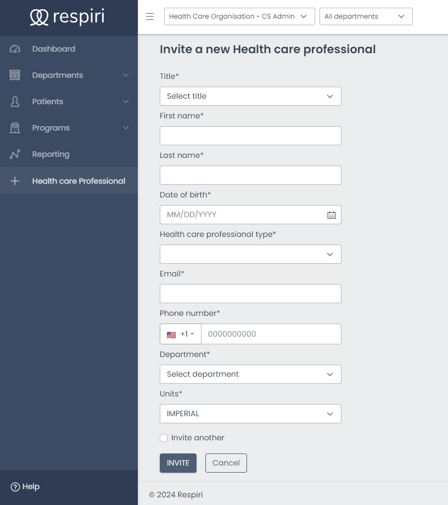Click the Reporting graph icon
This screenshot has width=448, height=505.
pos(15,154)
